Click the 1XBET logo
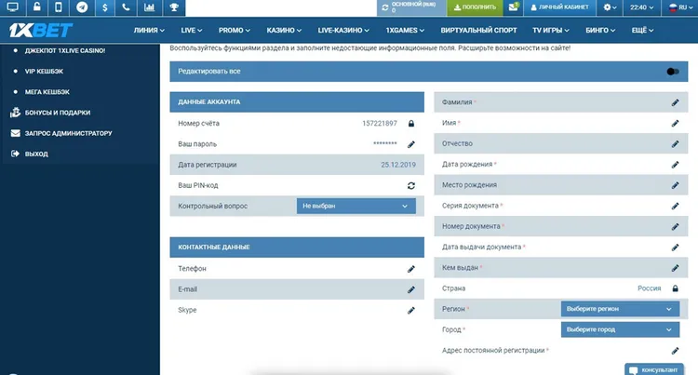698x375 pixels. [x=41, y=31]
